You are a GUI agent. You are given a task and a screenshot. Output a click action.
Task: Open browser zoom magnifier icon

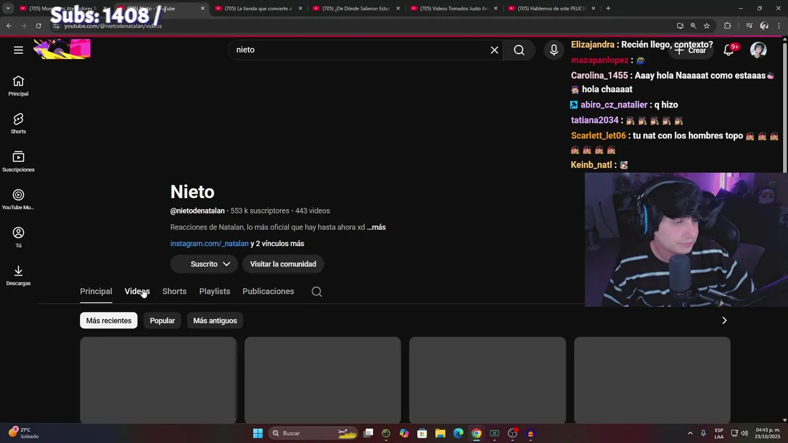(x=693, y=26)
